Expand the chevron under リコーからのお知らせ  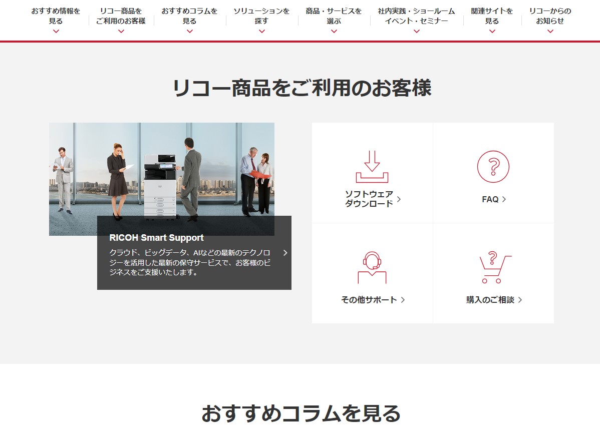pos(550,32)
